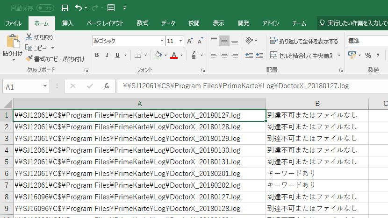This screenshot has height=218, width=388.
Task: Expand font color palette
Action: click(182, 55)
